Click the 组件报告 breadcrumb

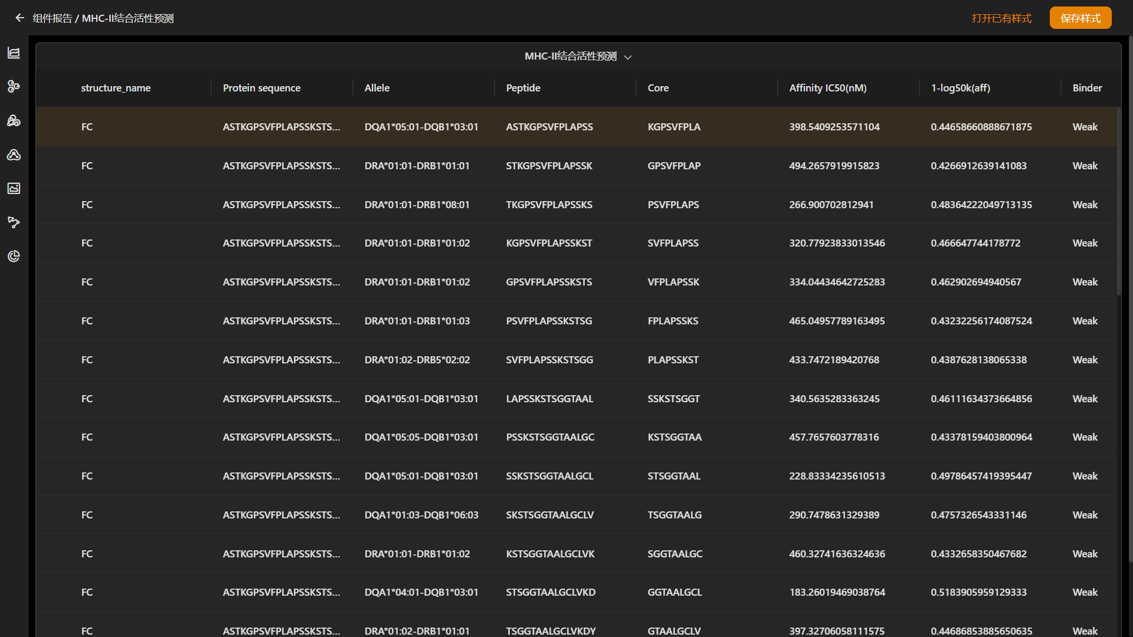pos(52,18)
